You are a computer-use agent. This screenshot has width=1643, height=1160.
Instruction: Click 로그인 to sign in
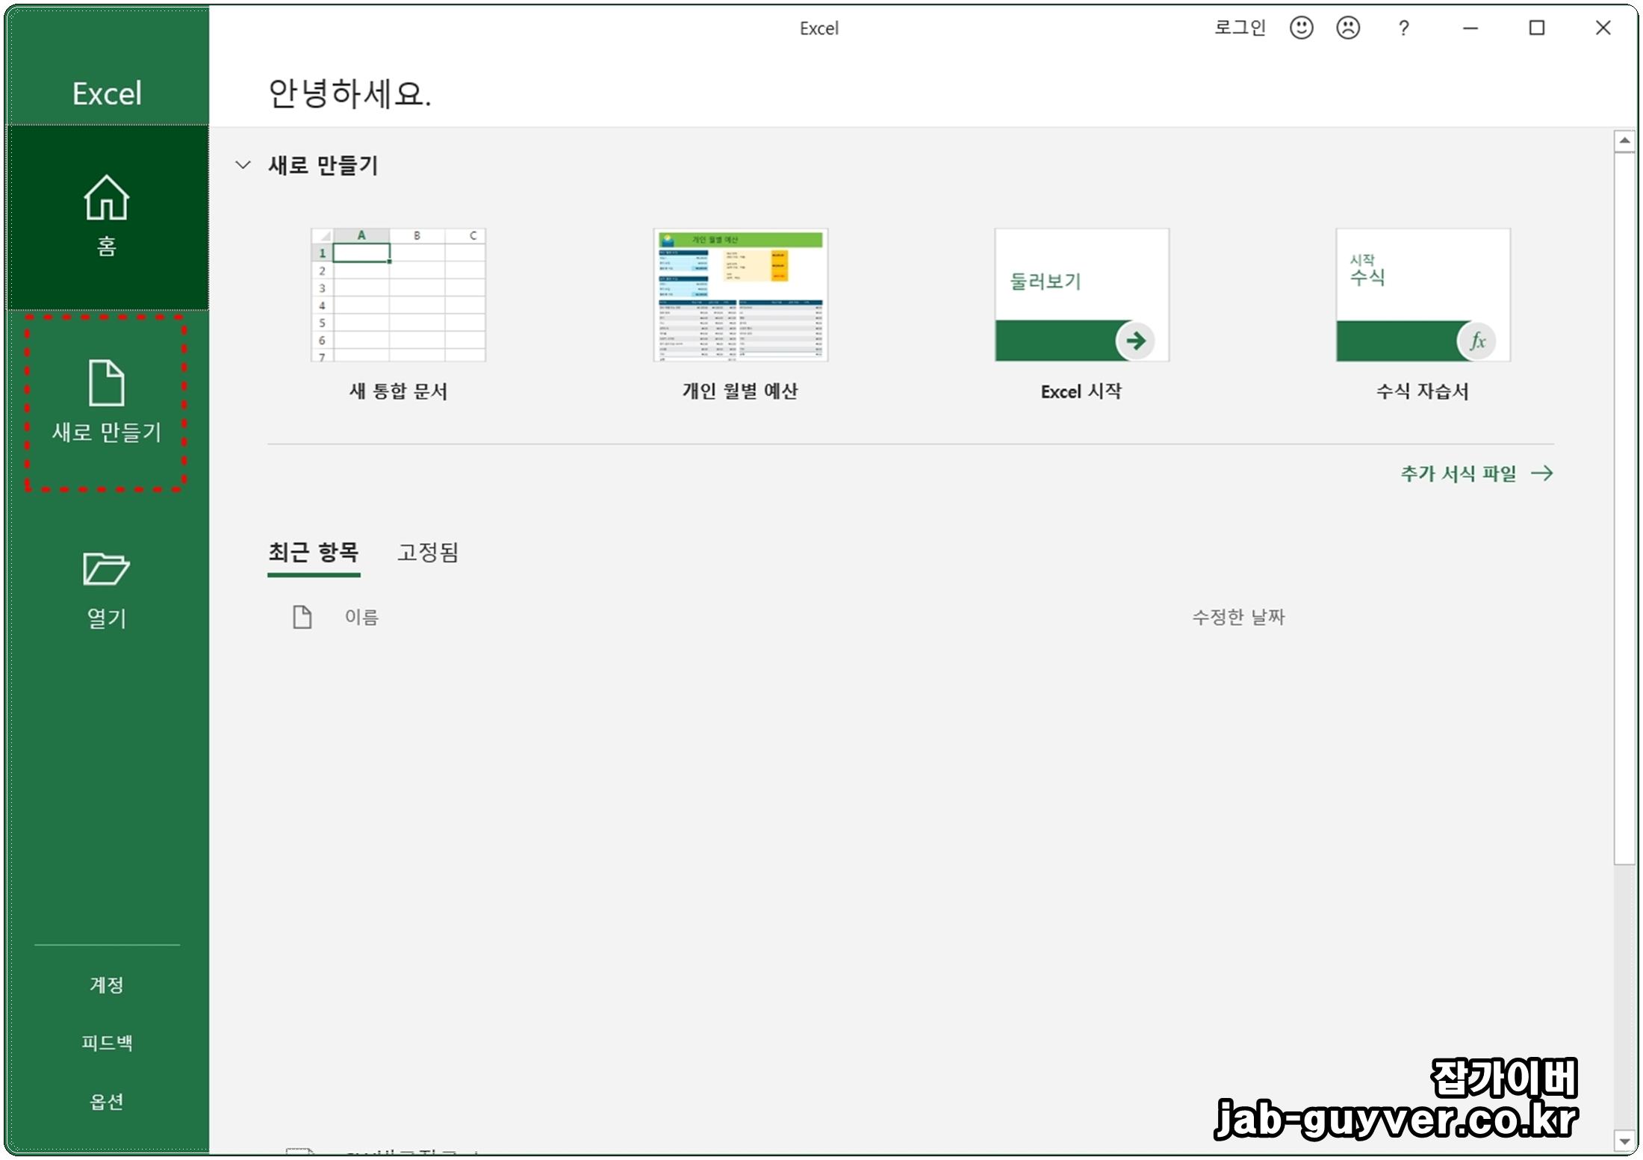coord(1240,28)
